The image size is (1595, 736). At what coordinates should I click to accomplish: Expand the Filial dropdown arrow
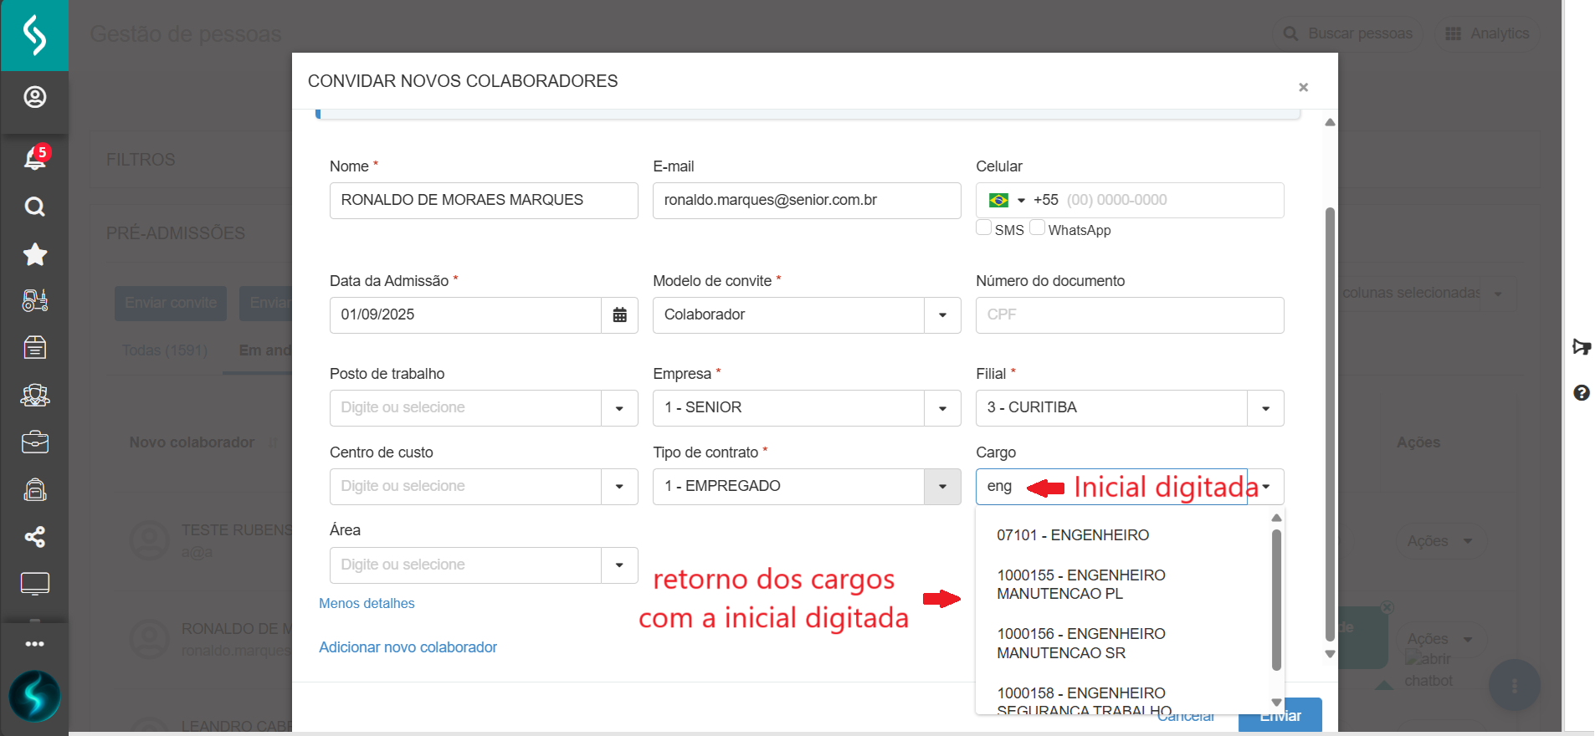point(1265,408)
